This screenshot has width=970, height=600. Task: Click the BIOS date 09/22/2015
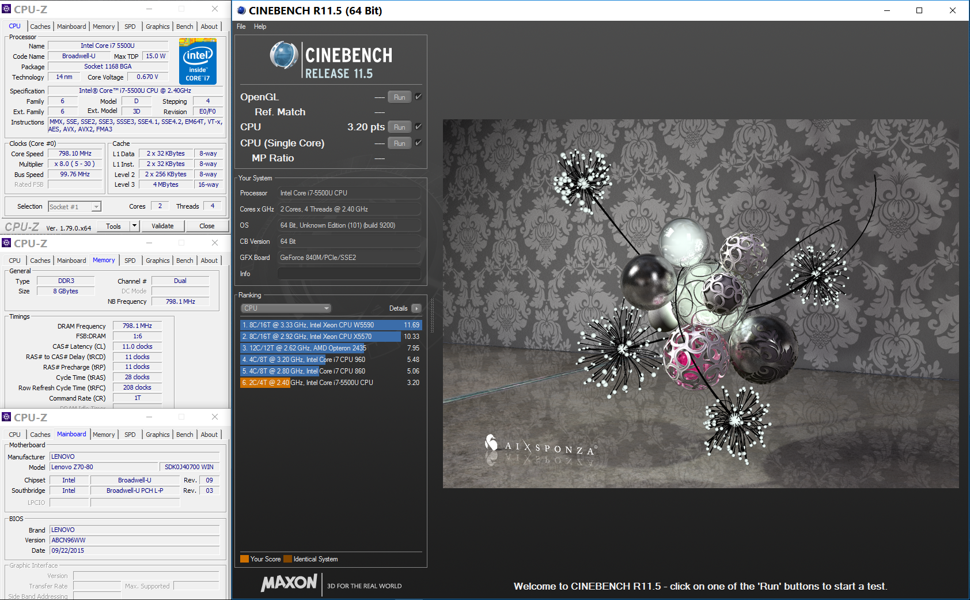pyautogui.click(x=134, y=551)
